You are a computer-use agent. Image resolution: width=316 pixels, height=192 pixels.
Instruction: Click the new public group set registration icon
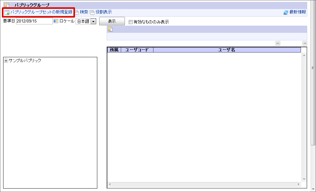[x=7, y=13]
